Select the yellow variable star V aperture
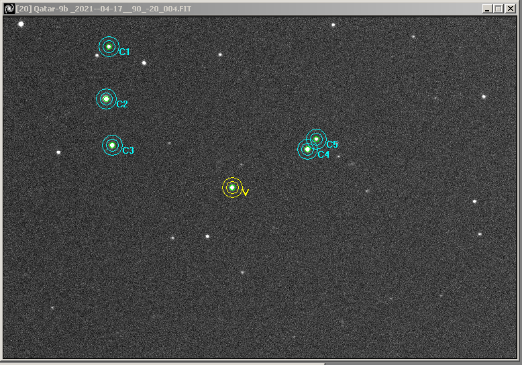Screen dimensions: 522x365 [232, 187]
